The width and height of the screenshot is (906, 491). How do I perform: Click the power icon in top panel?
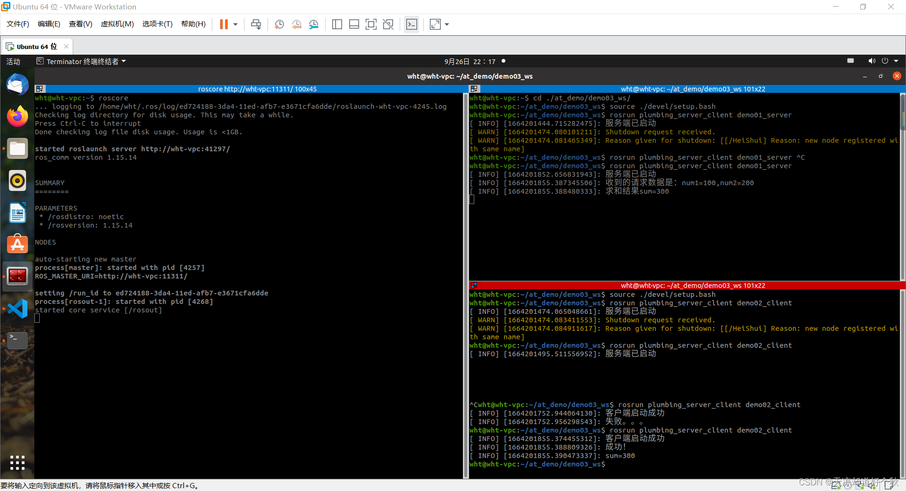click(885, 61)
